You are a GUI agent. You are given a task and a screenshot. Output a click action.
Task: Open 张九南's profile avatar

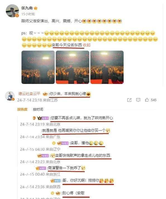tap(12, 11)
